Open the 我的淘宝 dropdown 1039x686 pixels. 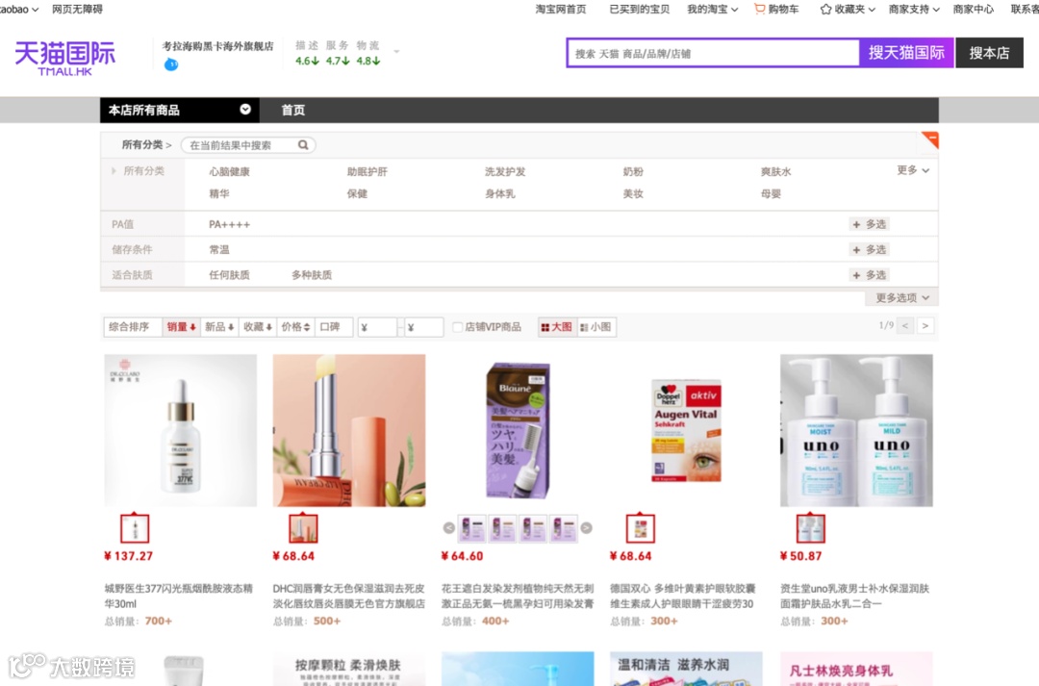pos(712,10)
